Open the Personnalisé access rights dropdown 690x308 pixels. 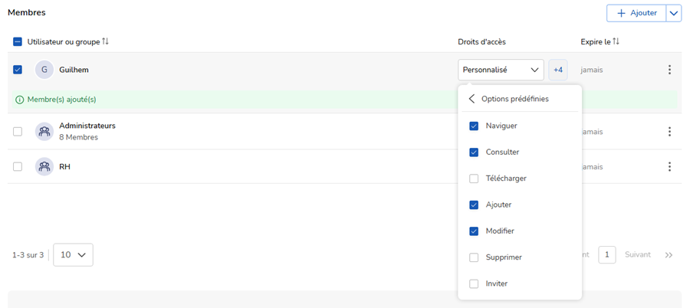point(501,70)
